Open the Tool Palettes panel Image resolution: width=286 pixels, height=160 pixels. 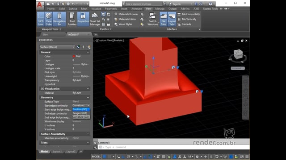72,19
